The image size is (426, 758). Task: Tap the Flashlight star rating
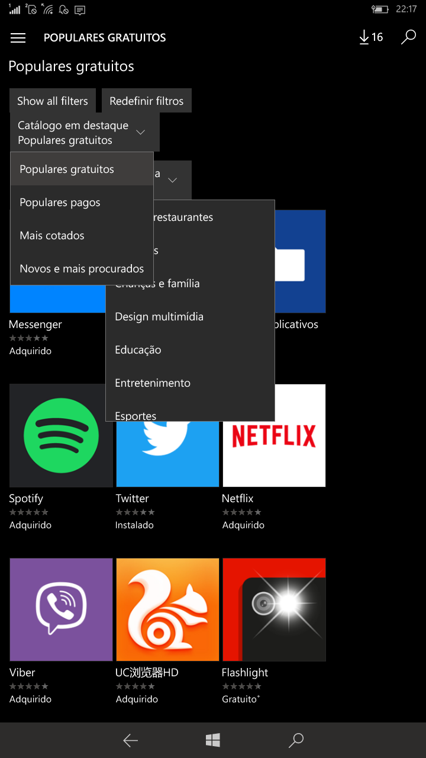click(x=242, y=686)
